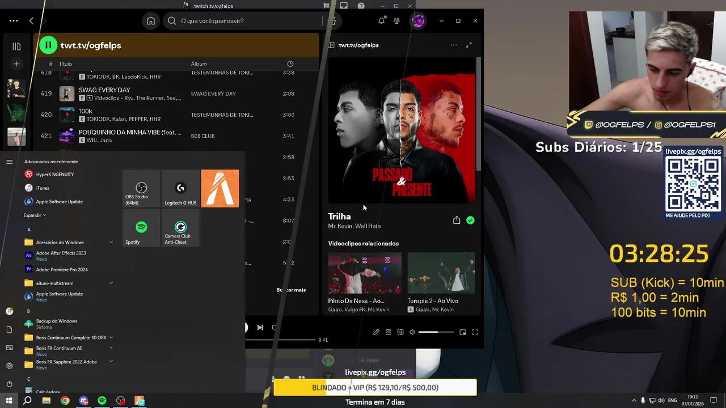Select the track SWAG EVERY DAY
726x408 pixels.
pyautogui.click(x=104, y=90)
